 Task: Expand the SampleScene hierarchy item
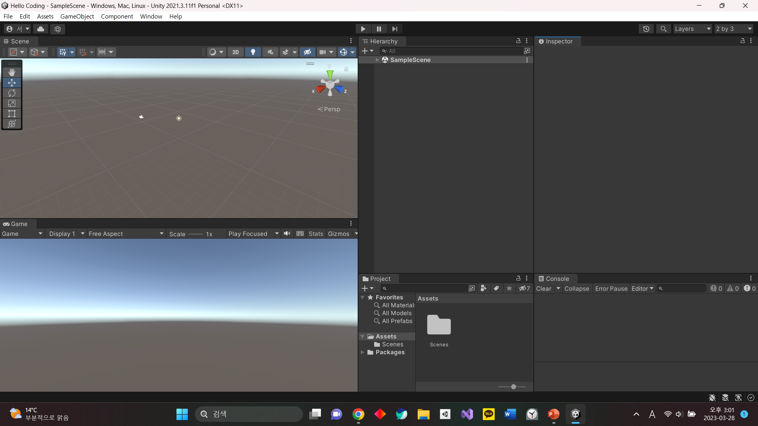click(x=377, y=60)
